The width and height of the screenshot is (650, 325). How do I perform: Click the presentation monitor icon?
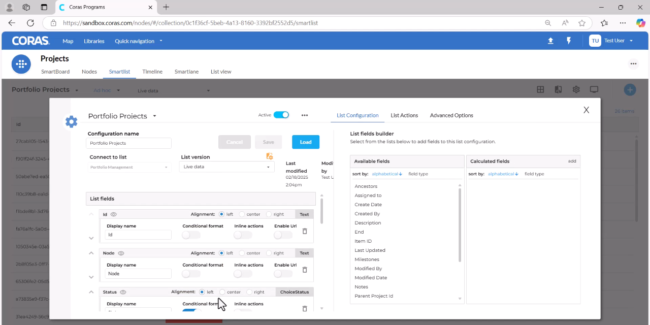coord(594,89)
